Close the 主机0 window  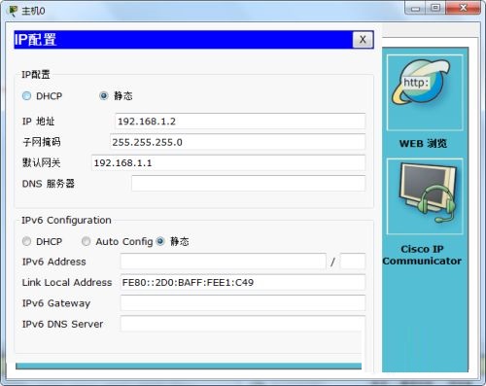click(463, 8)
